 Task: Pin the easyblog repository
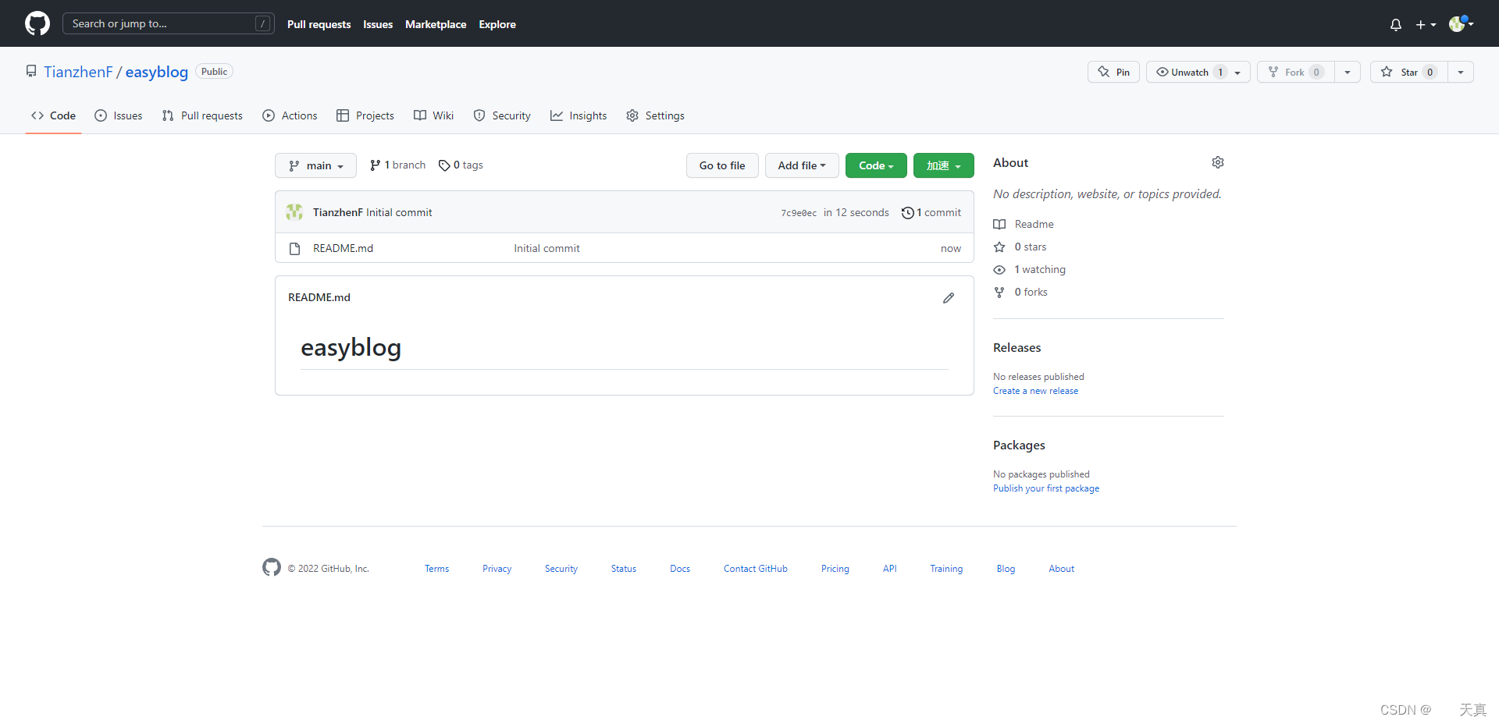click(1113, 72)
